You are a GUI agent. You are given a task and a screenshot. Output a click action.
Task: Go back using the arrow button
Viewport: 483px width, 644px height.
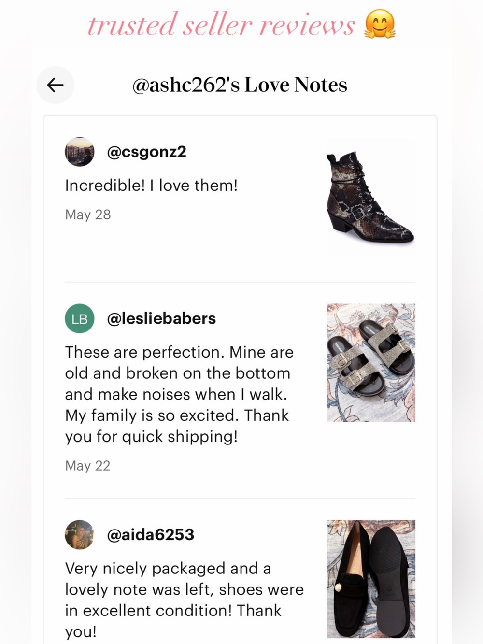coord(55,85)
